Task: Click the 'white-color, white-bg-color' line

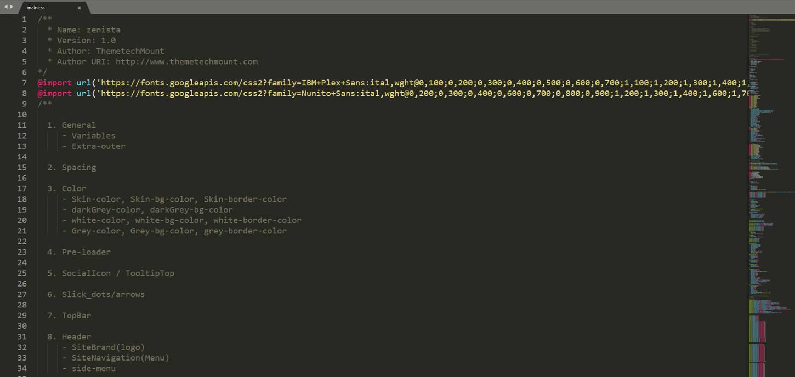Action: (x=181, y=220)
